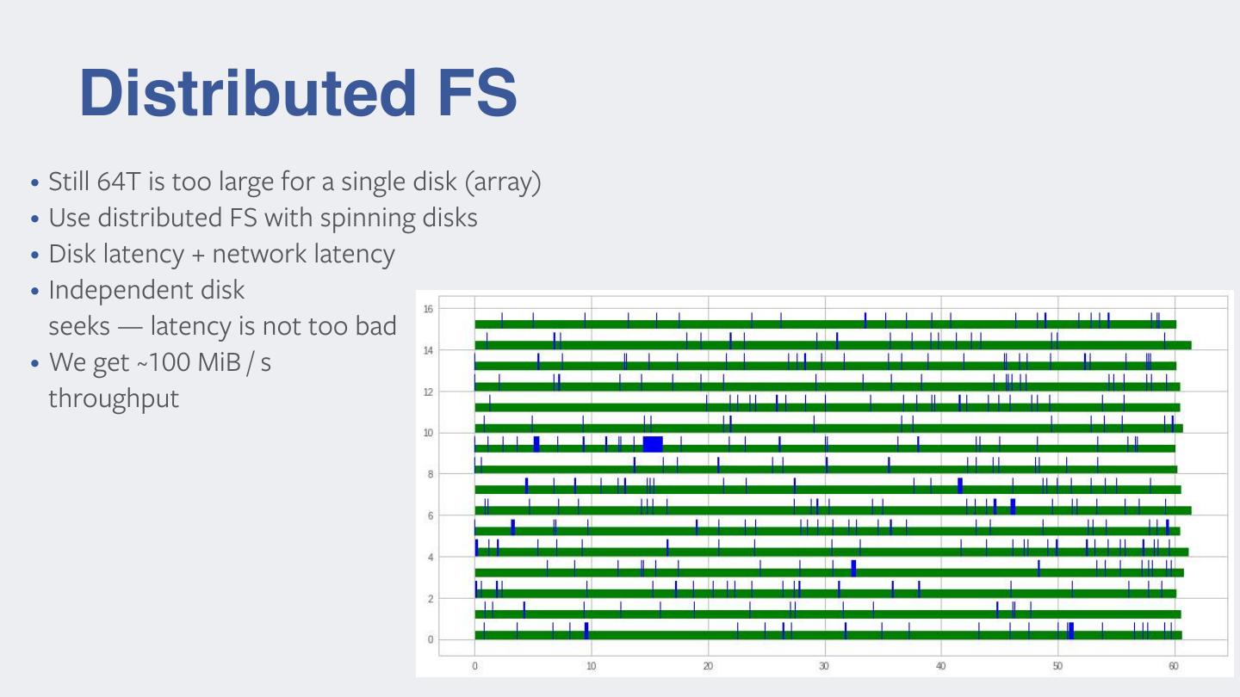Screen dimensions: 1240x697
Task: Click the "seeks — latency is not too bad" text
Action: pos(222,327)
